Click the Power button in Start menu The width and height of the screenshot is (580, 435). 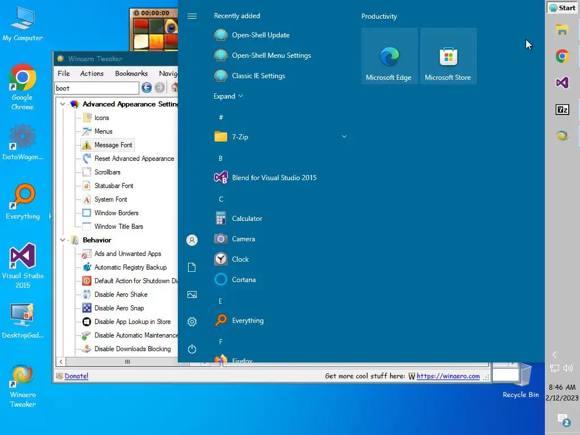(192, 349)
